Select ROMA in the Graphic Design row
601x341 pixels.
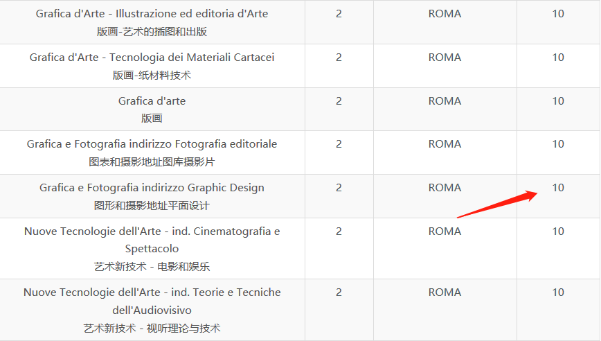tap(445, 188)
